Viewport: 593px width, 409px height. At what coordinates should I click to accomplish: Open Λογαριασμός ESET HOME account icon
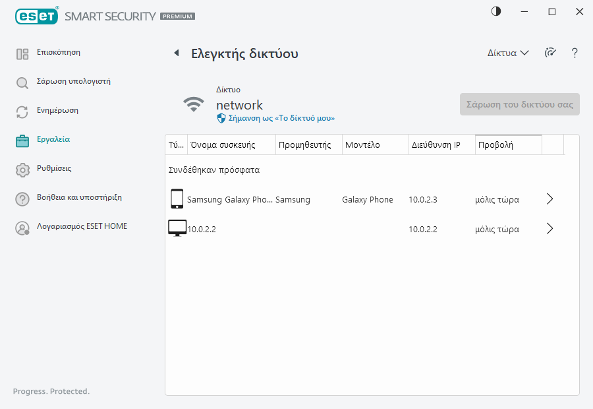pos(22,228)
